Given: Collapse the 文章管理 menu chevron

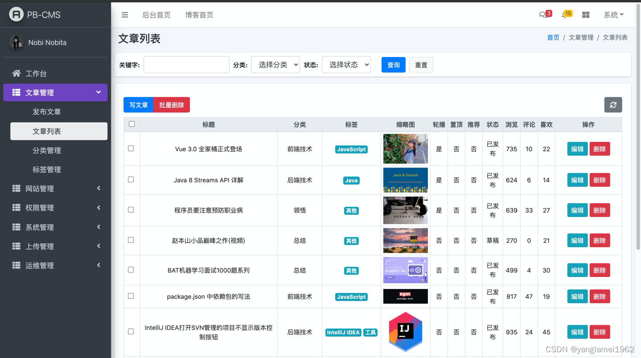Looking at the screenshot, I should [x=99, y=93].
